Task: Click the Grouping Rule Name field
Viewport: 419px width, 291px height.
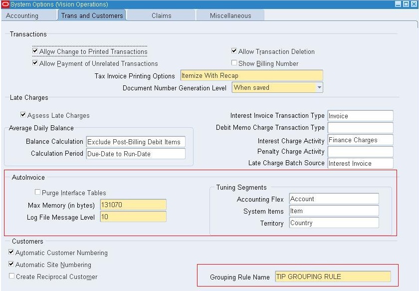Action: pyautogui.click(x=331, y=276)
